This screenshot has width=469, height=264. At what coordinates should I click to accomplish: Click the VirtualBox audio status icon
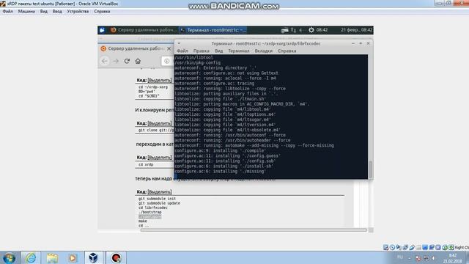(x=399, y=247)
